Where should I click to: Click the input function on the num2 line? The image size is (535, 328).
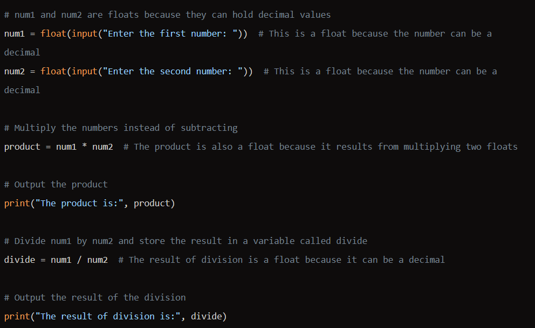(84, 72)
